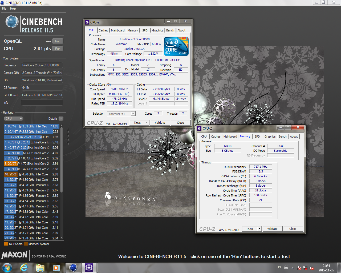Click Tools button in Memory CPU-Z window
The image size is (341, 273).
250,229
